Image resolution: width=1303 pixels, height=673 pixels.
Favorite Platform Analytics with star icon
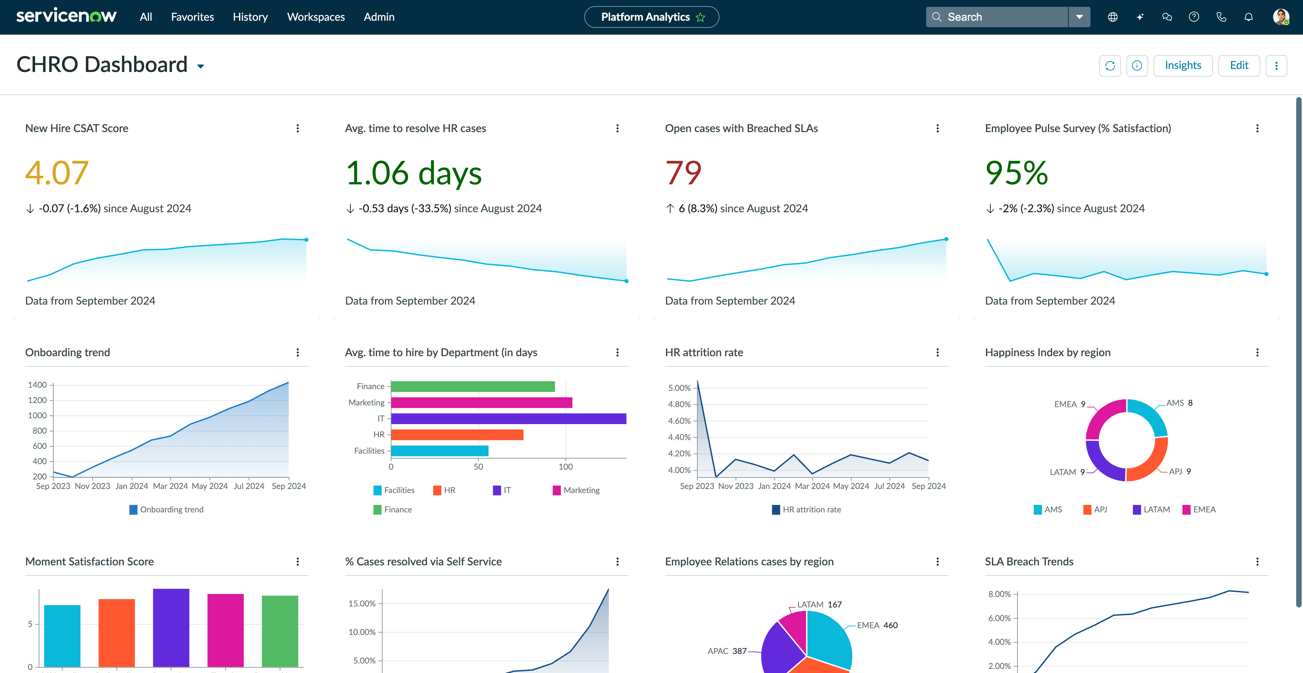pos(701,17)
